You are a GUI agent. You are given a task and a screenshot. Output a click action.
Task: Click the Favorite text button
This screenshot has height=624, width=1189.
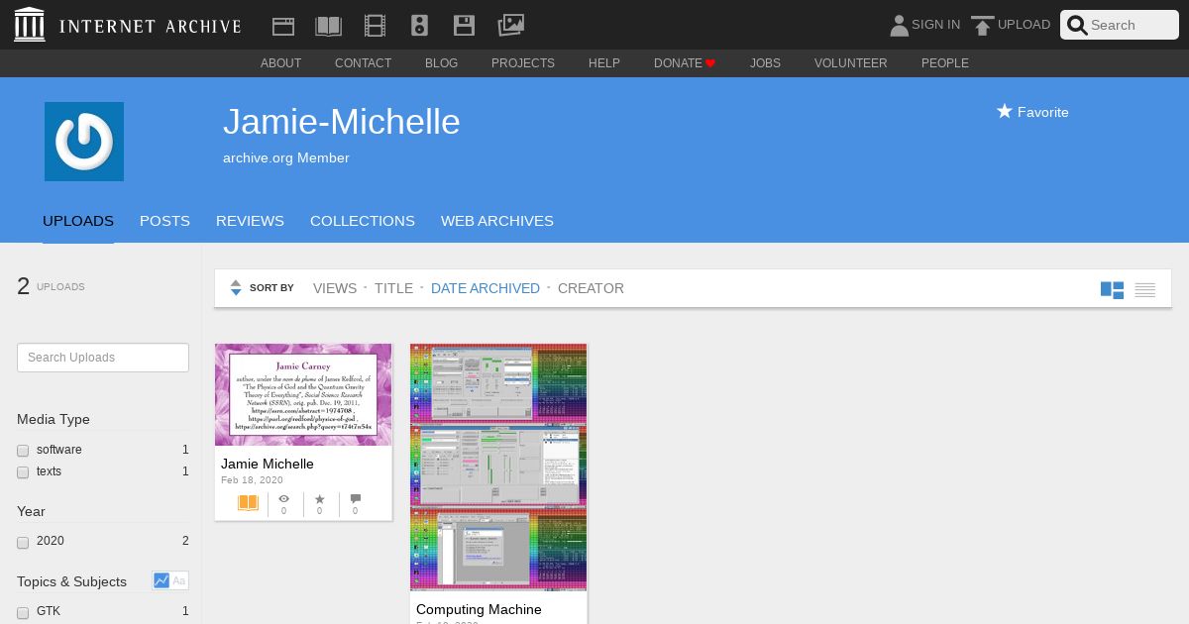click(x=1042, y=112)
